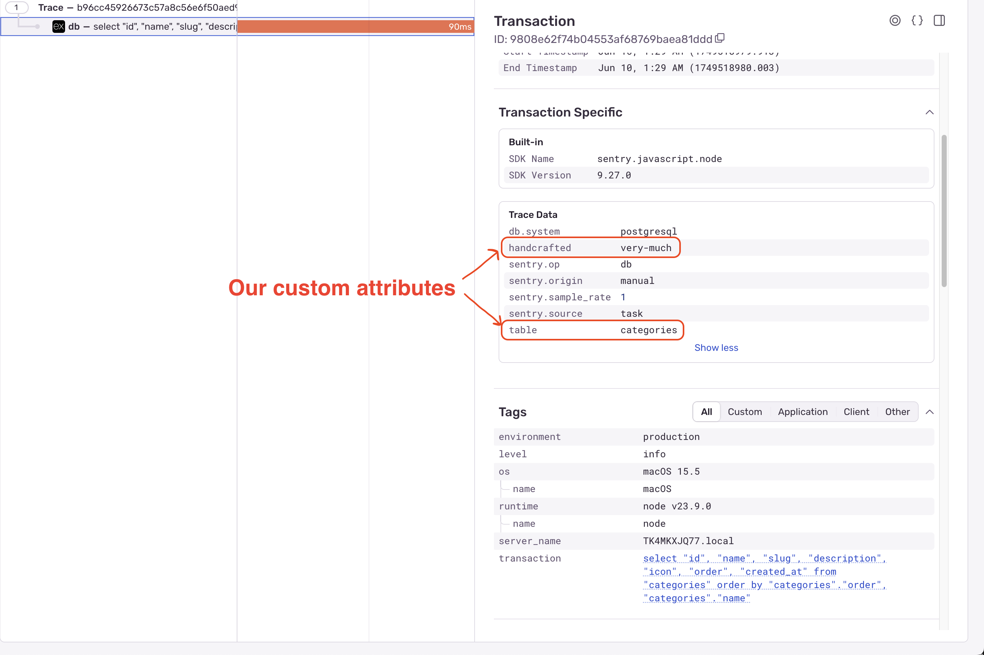Viewport: 984px width, 655px height.
Task: Click the 'macOS 15.5' os value
Action: pos(671,472)
